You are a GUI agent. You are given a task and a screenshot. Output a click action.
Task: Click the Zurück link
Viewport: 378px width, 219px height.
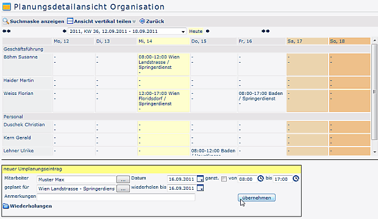pos(155,21)
